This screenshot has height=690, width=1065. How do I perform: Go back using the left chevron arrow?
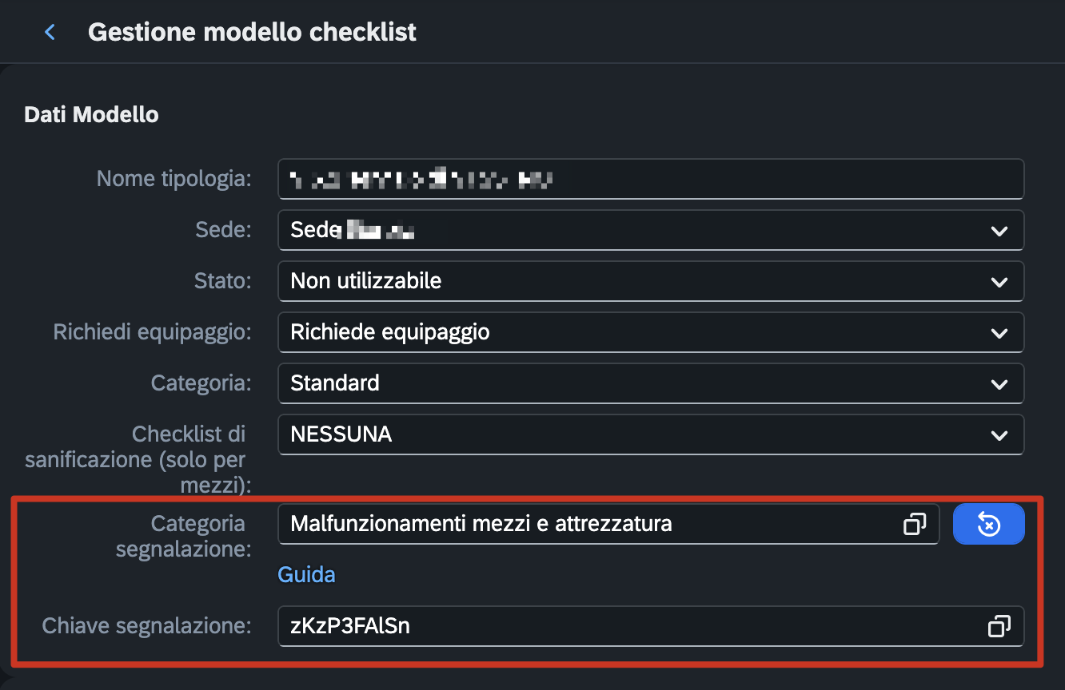[x=50, y=32]
